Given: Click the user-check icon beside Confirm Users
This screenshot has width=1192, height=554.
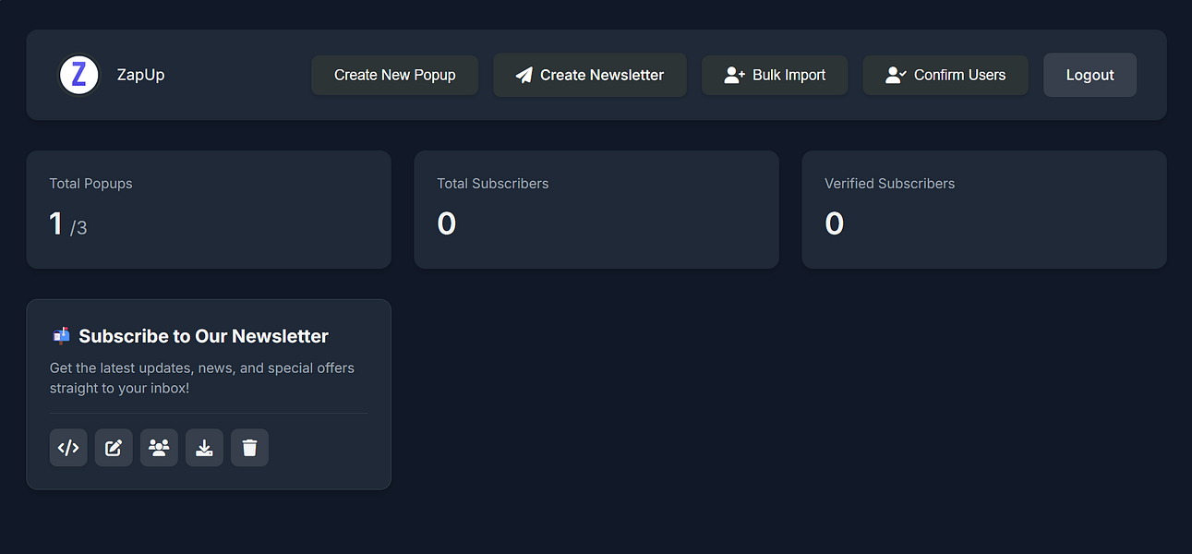Looking at the screenshot, I should tap(896, 76).
